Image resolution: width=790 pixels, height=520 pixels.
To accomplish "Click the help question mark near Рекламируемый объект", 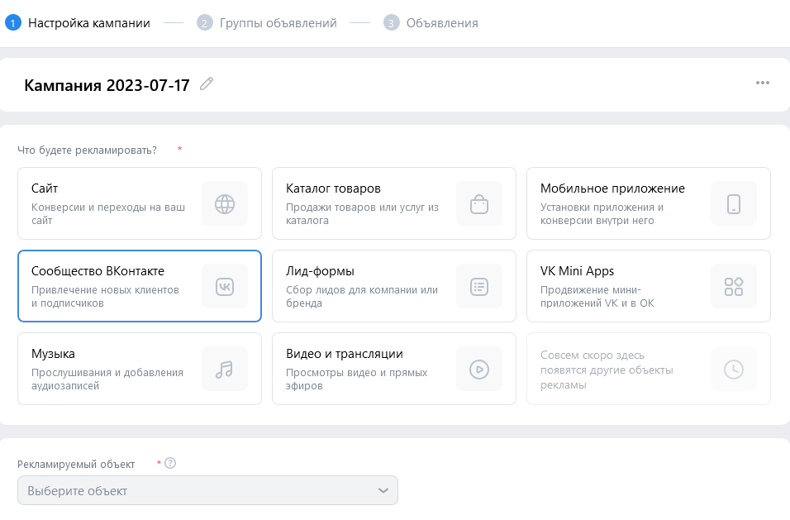I will [170, 463].
